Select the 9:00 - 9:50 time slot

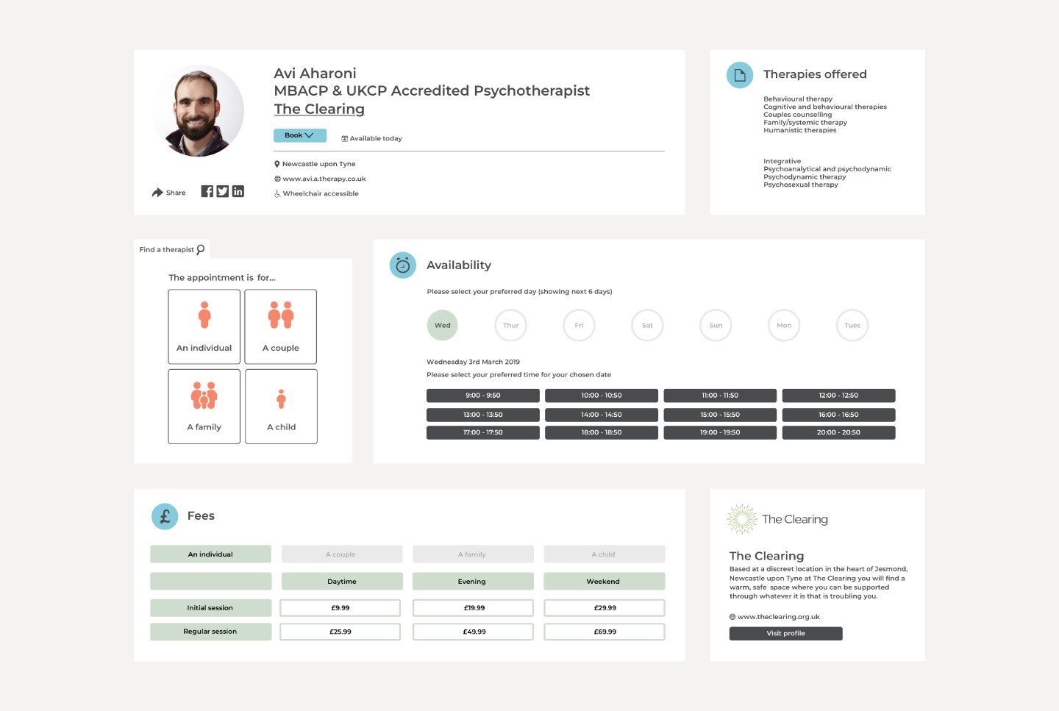coord(482,396)
